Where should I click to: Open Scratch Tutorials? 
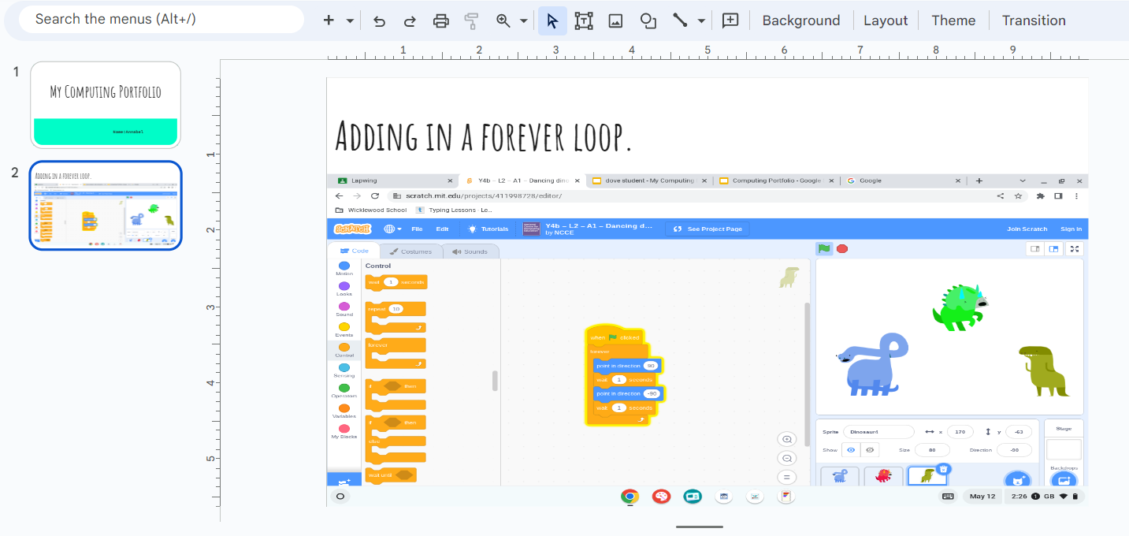488,229
